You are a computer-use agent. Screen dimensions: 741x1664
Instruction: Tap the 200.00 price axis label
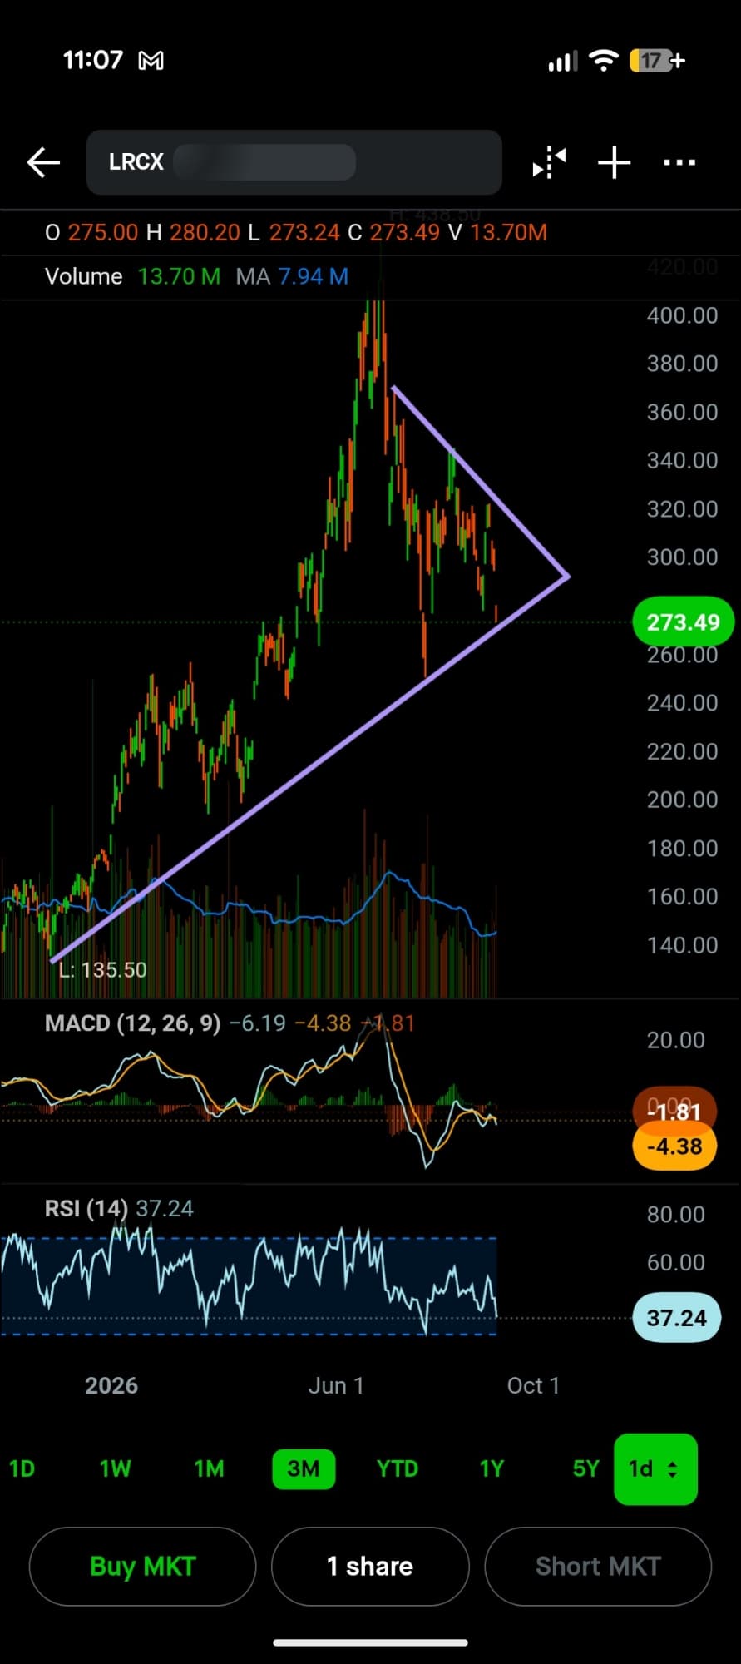click(x=682, y=800)
